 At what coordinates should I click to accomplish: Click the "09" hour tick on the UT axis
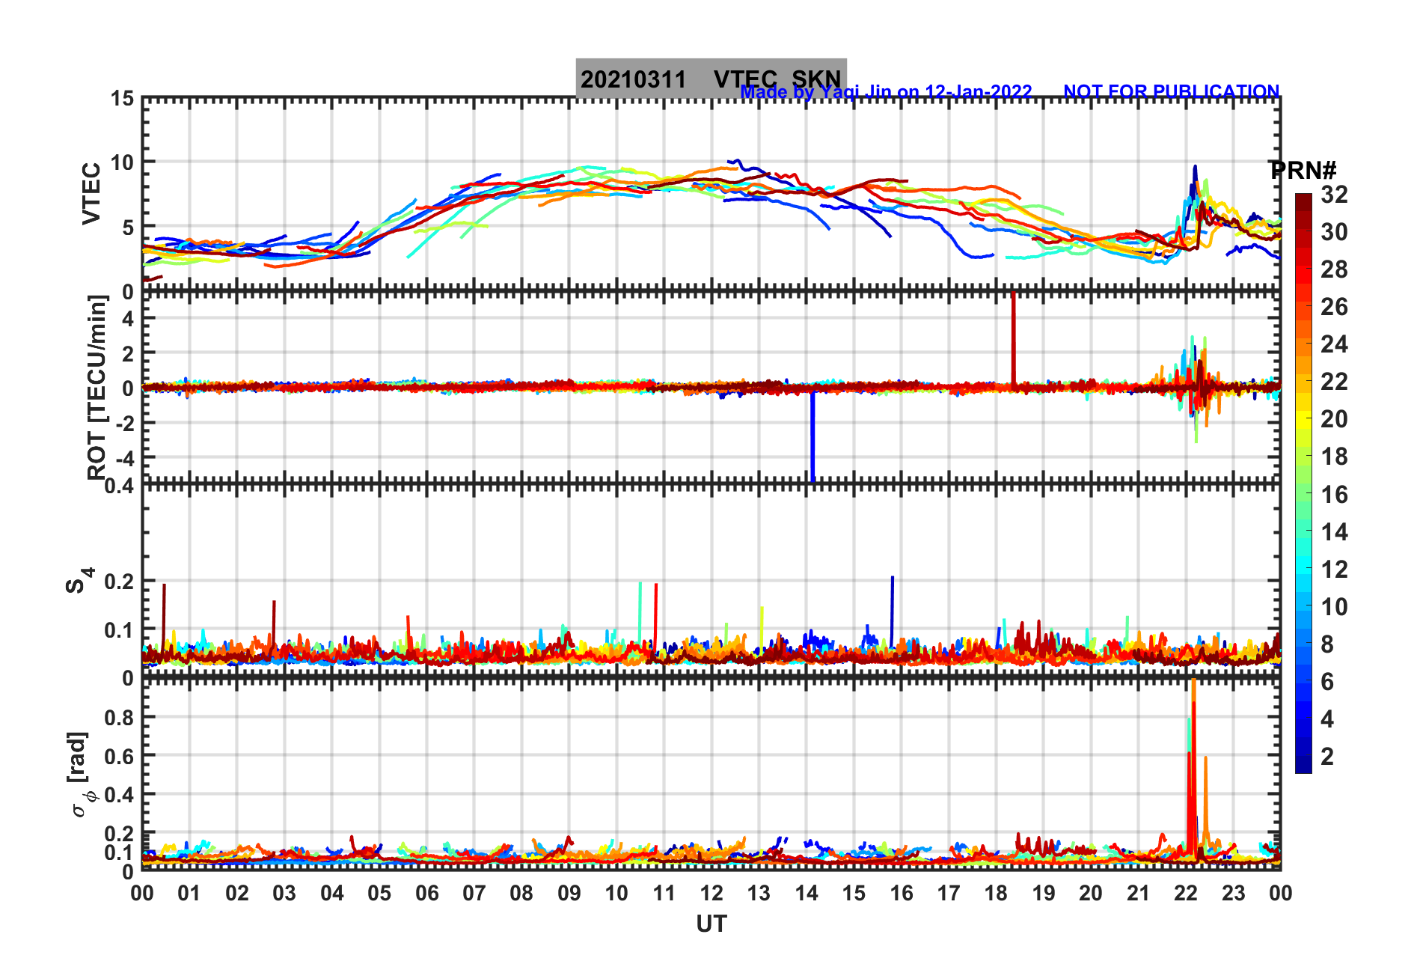(x=569, y=893)
